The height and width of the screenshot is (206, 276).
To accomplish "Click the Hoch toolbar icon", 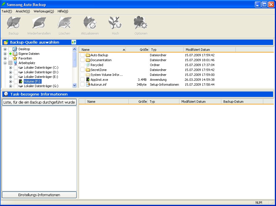I will pyautogui.click(x=115, y=23).
